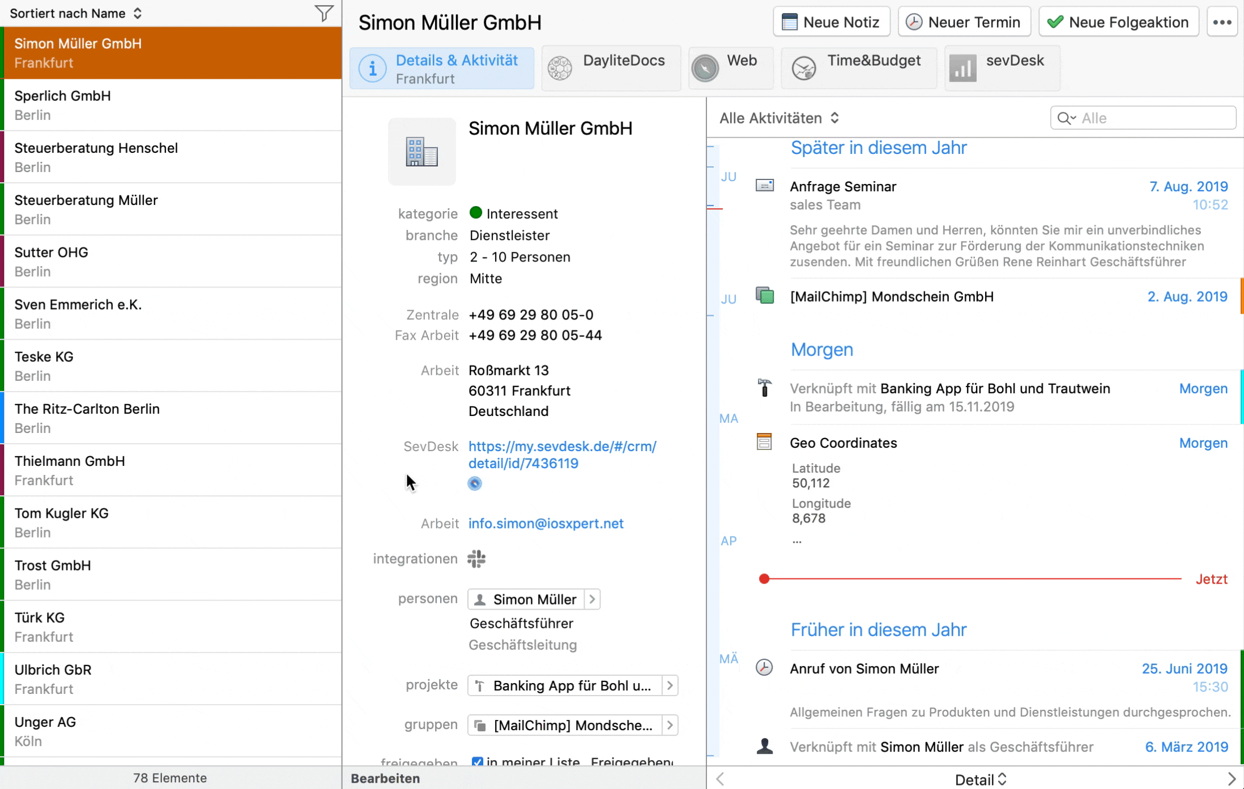Create a Neue Folgeaktion
This screenshot has width=1244, height=789.
1119,22
